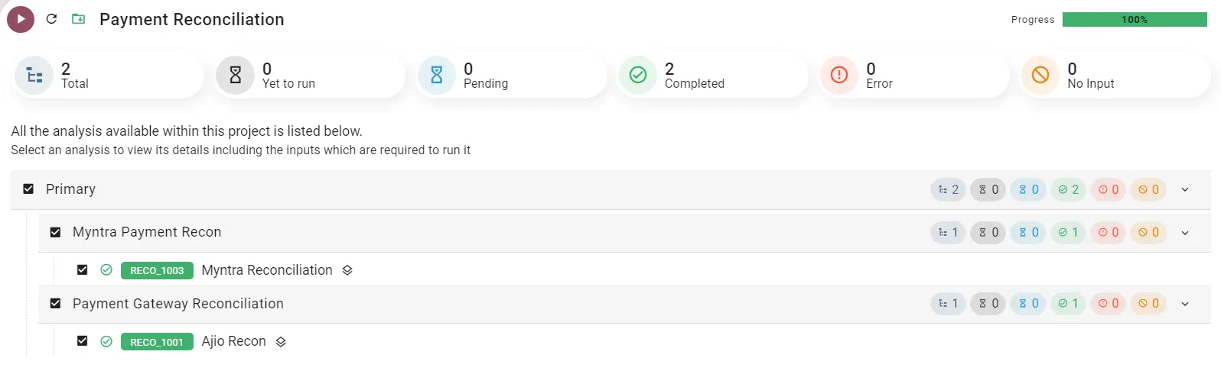This screenshot has height=374, width=1221.
Task: Click the Completed green checkmark summary icon
Action: tap(637, 75)
